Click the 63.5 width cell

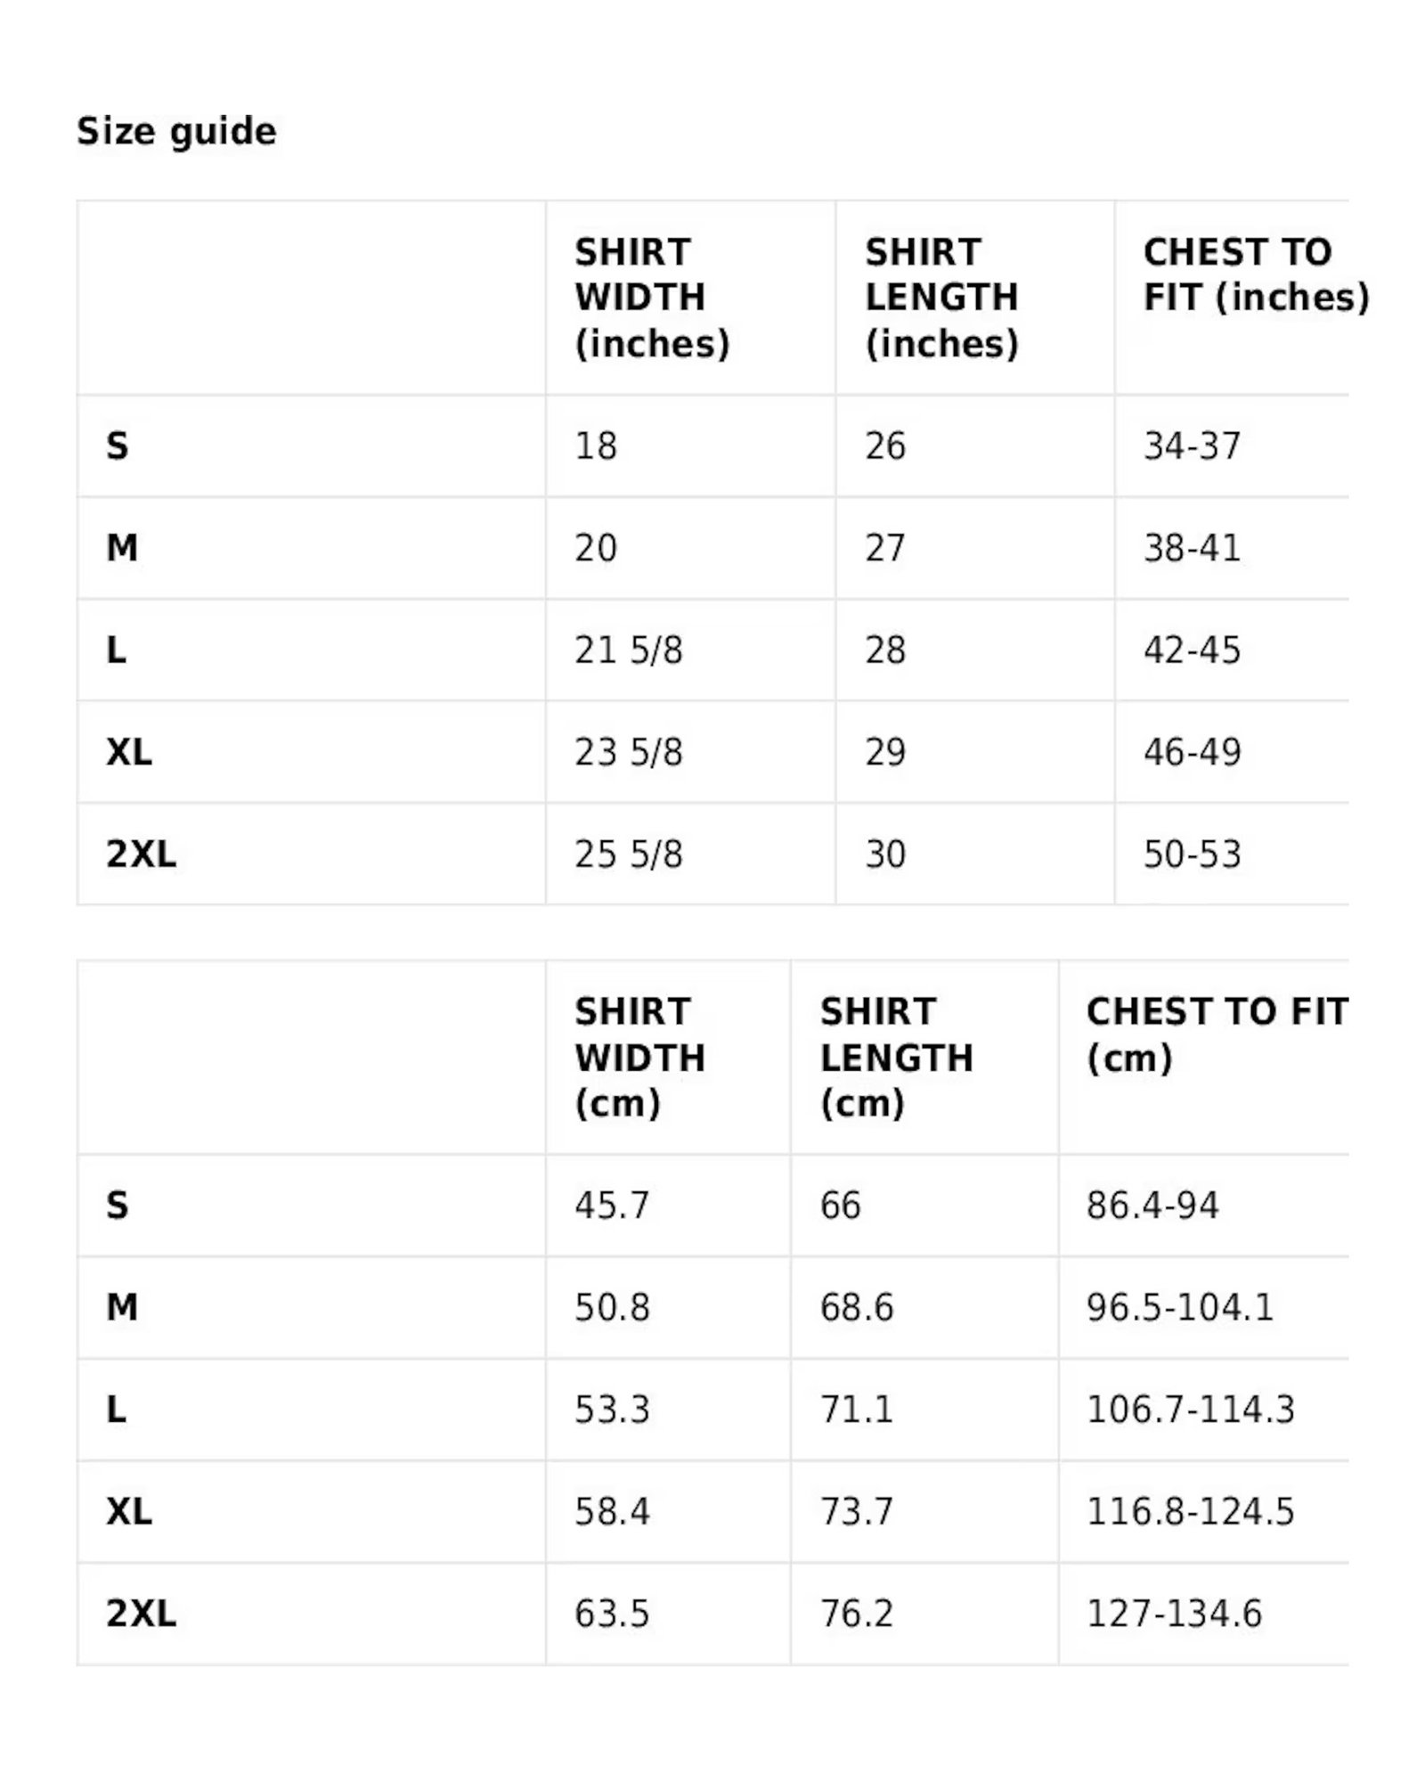point(612,1614)
